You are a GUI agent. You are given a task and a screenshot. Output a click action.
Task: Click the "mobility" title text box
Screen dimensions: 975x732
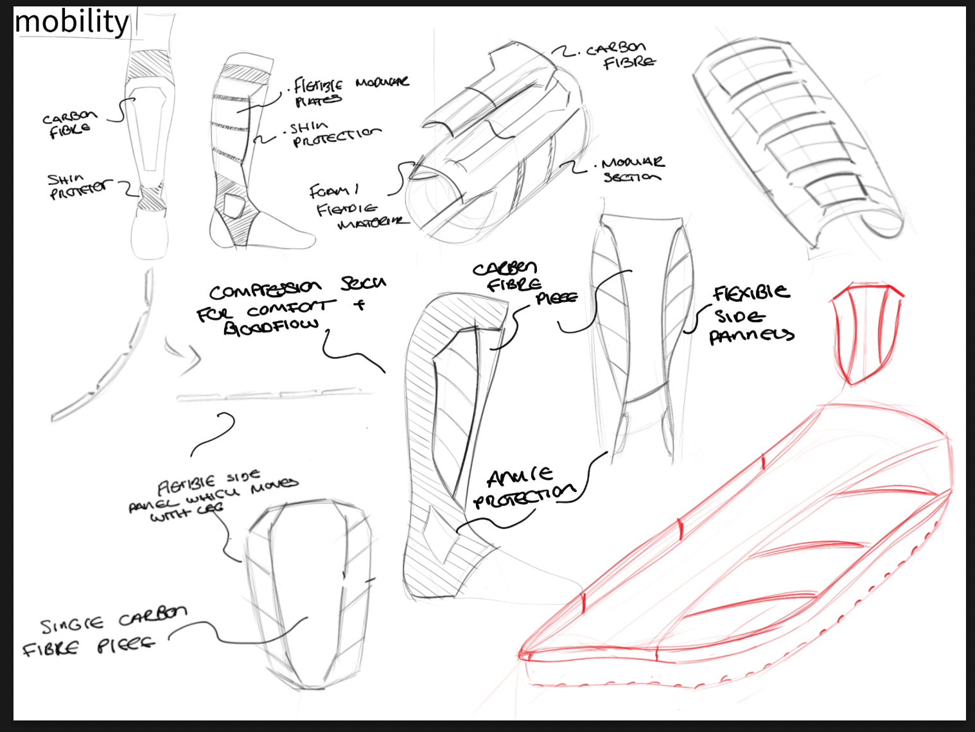click(72, 22)
